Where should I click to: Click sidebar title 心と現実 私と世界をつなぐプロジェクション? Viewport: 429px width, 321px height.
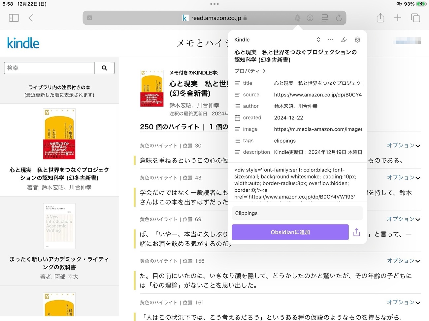(59, 174)
